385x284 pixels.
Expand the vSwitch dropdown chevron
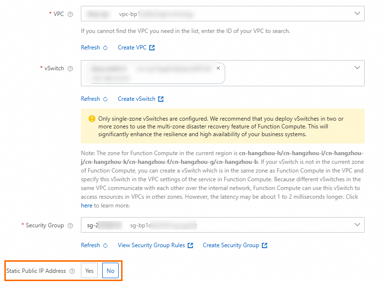(357, 67)
